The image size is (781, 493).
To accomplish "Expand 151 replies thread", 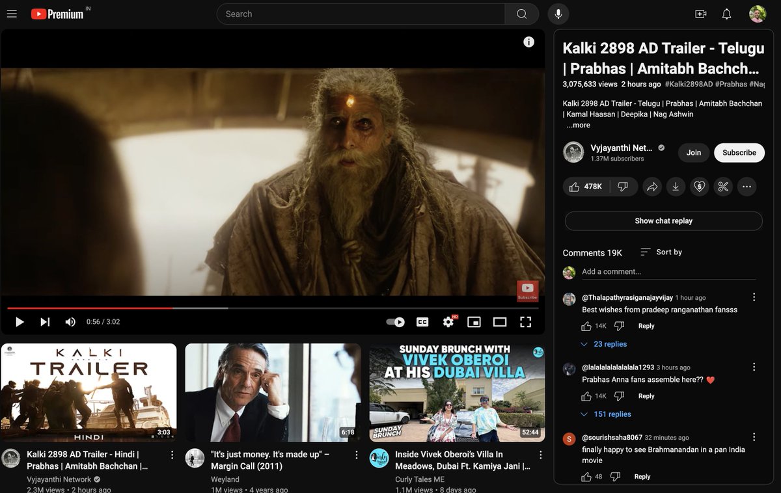I will (605, 414).
